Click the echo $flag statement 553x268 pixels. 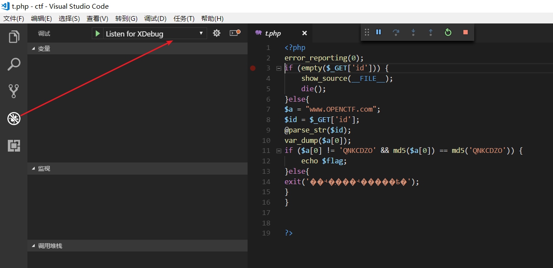click(324, 161)
